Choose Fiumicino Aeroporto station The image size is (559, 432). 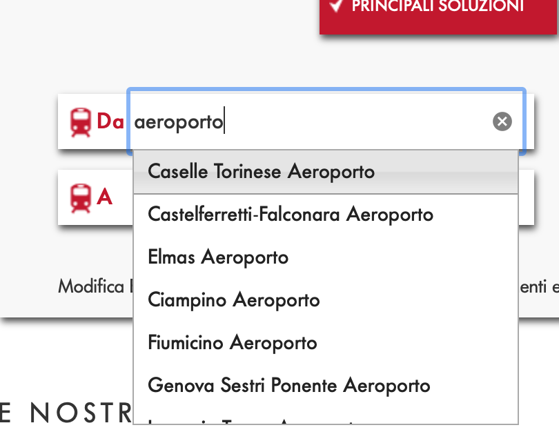(233, 343)
